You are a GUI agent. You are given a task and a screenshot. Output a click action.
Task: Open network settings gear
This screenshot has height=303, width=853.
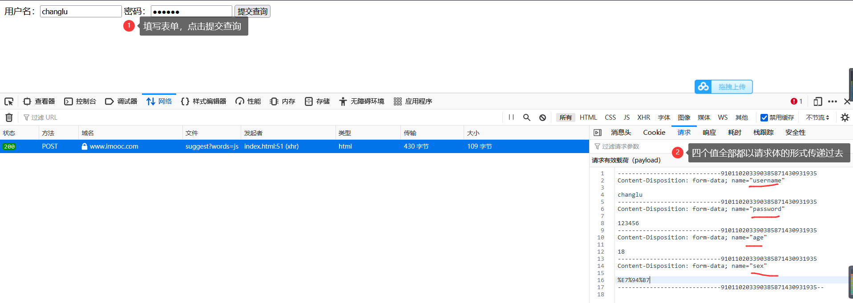[x=845, y=117]
